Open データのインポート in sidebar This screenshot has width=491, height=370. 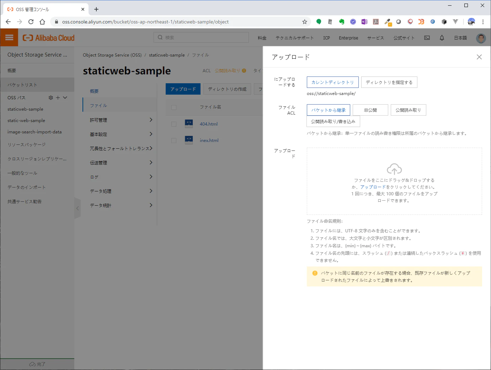point(27,187)
